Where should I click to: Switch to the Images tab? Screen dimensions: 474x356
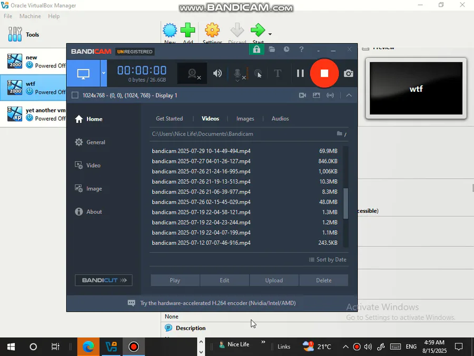[x=245, y=119]
